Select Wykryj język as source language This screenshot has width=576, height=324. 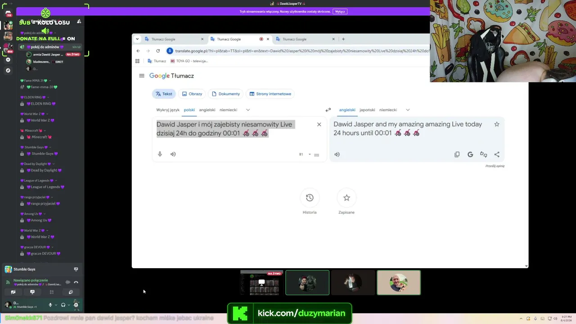click(168, 110)
